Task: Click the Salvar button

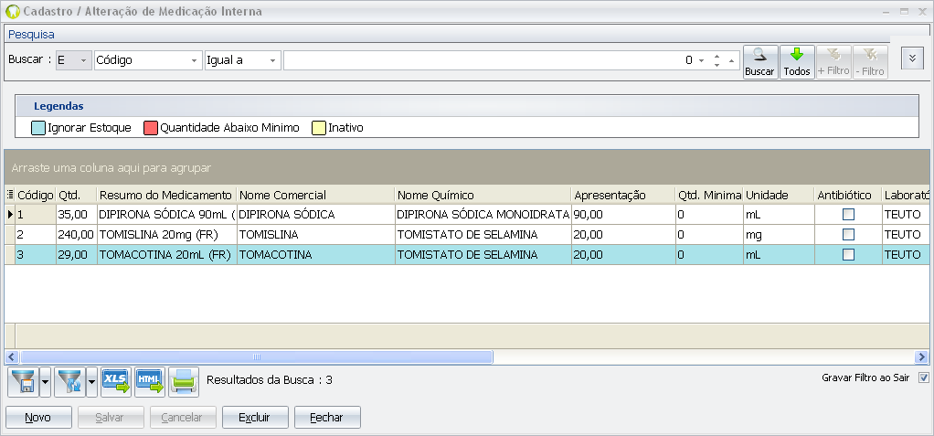Action: coord(111,418)
